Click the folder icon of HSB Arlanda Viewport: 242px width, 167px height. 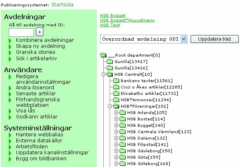click(122, 112)
